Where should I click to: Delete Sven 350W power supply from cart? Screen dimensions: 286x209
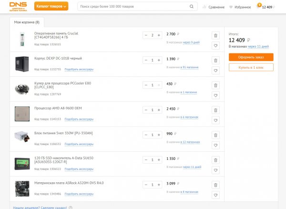coord(215,135)
